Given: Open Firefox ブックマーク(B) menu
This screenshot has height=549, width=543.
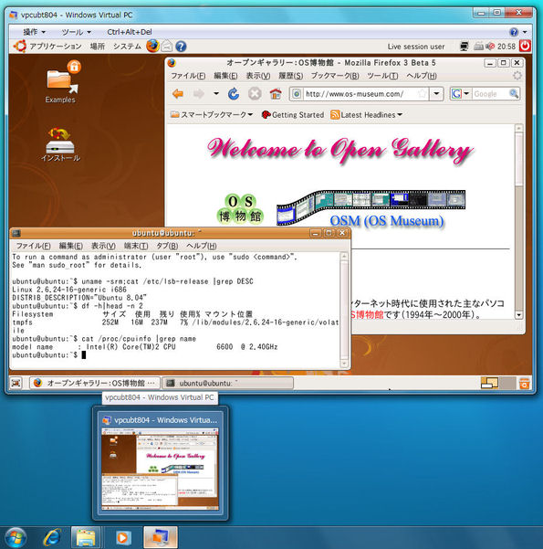Looking at the screenshot, I should [x=335, y=76].
